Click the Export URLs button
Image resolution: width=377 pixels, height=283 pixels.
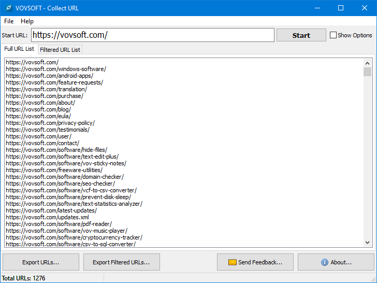(41, 262)
